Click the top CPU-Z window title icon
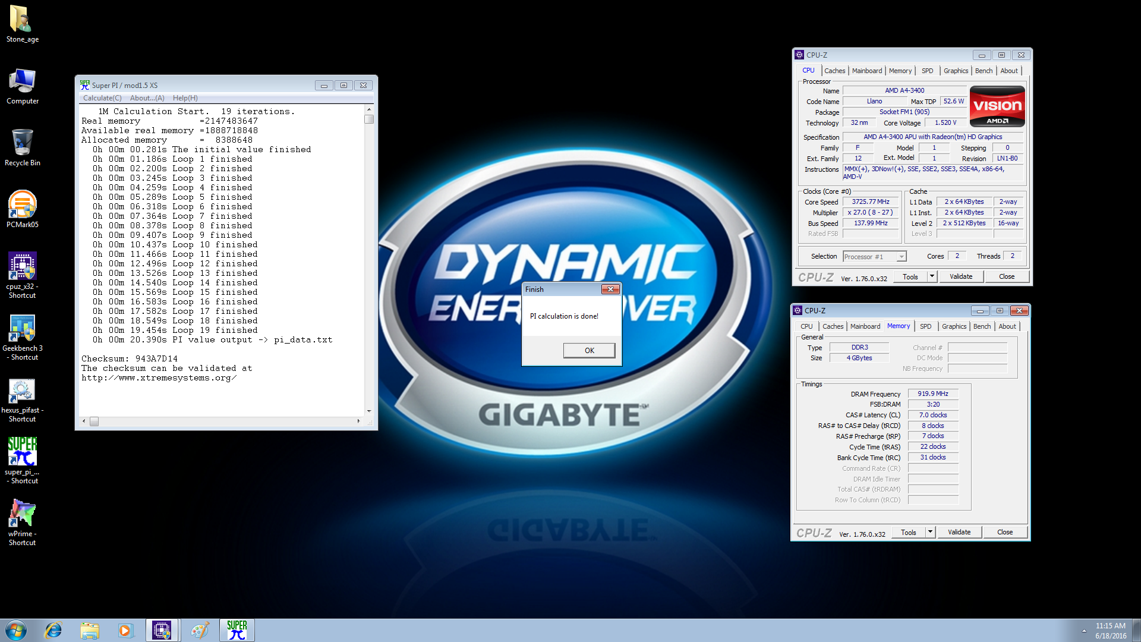This screenshot has width=1141, height=642. tap(799, 55)
